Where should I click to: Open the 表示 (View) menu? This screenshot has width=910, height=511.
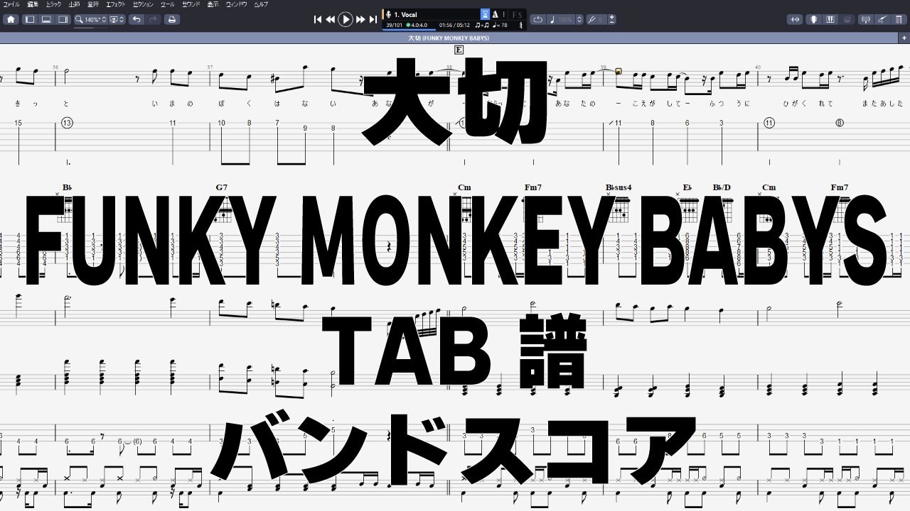pyautogui.click(x=213, y=4)
